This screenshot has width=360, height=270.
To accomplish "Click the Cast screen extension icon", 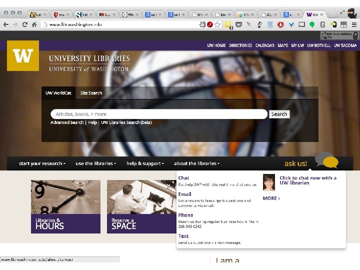I will point(301,24).
